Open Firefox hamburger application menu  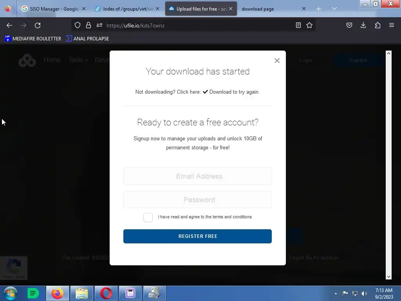[392, 25]
